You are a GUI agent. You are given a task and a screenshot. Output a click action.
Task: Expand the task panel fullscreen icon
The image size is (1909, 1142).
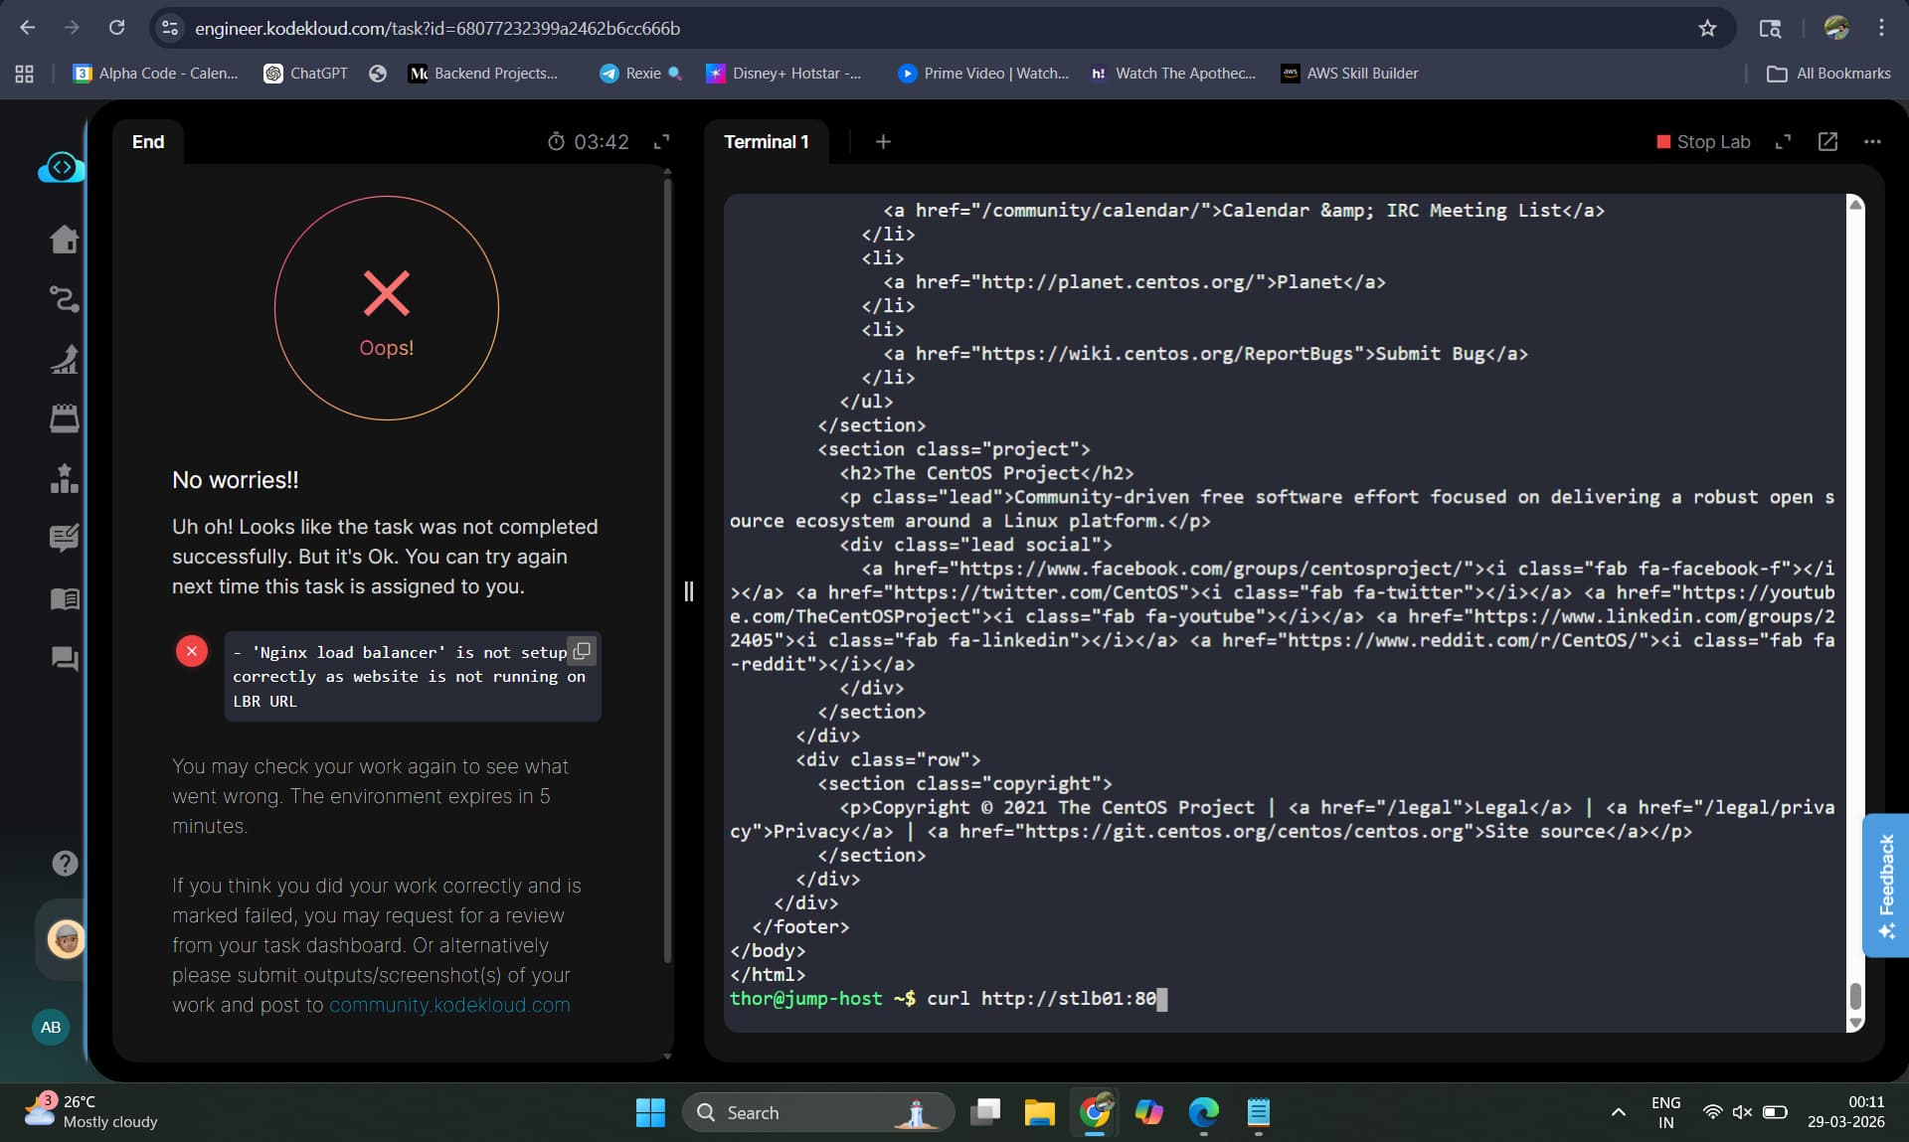point(661,142)
